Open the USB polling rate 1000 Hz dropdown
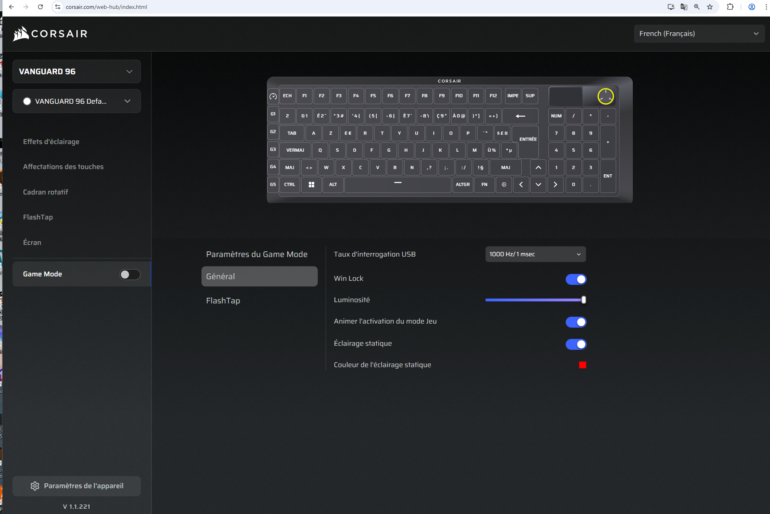Screen dimensions: 770x514 [535, 254]
